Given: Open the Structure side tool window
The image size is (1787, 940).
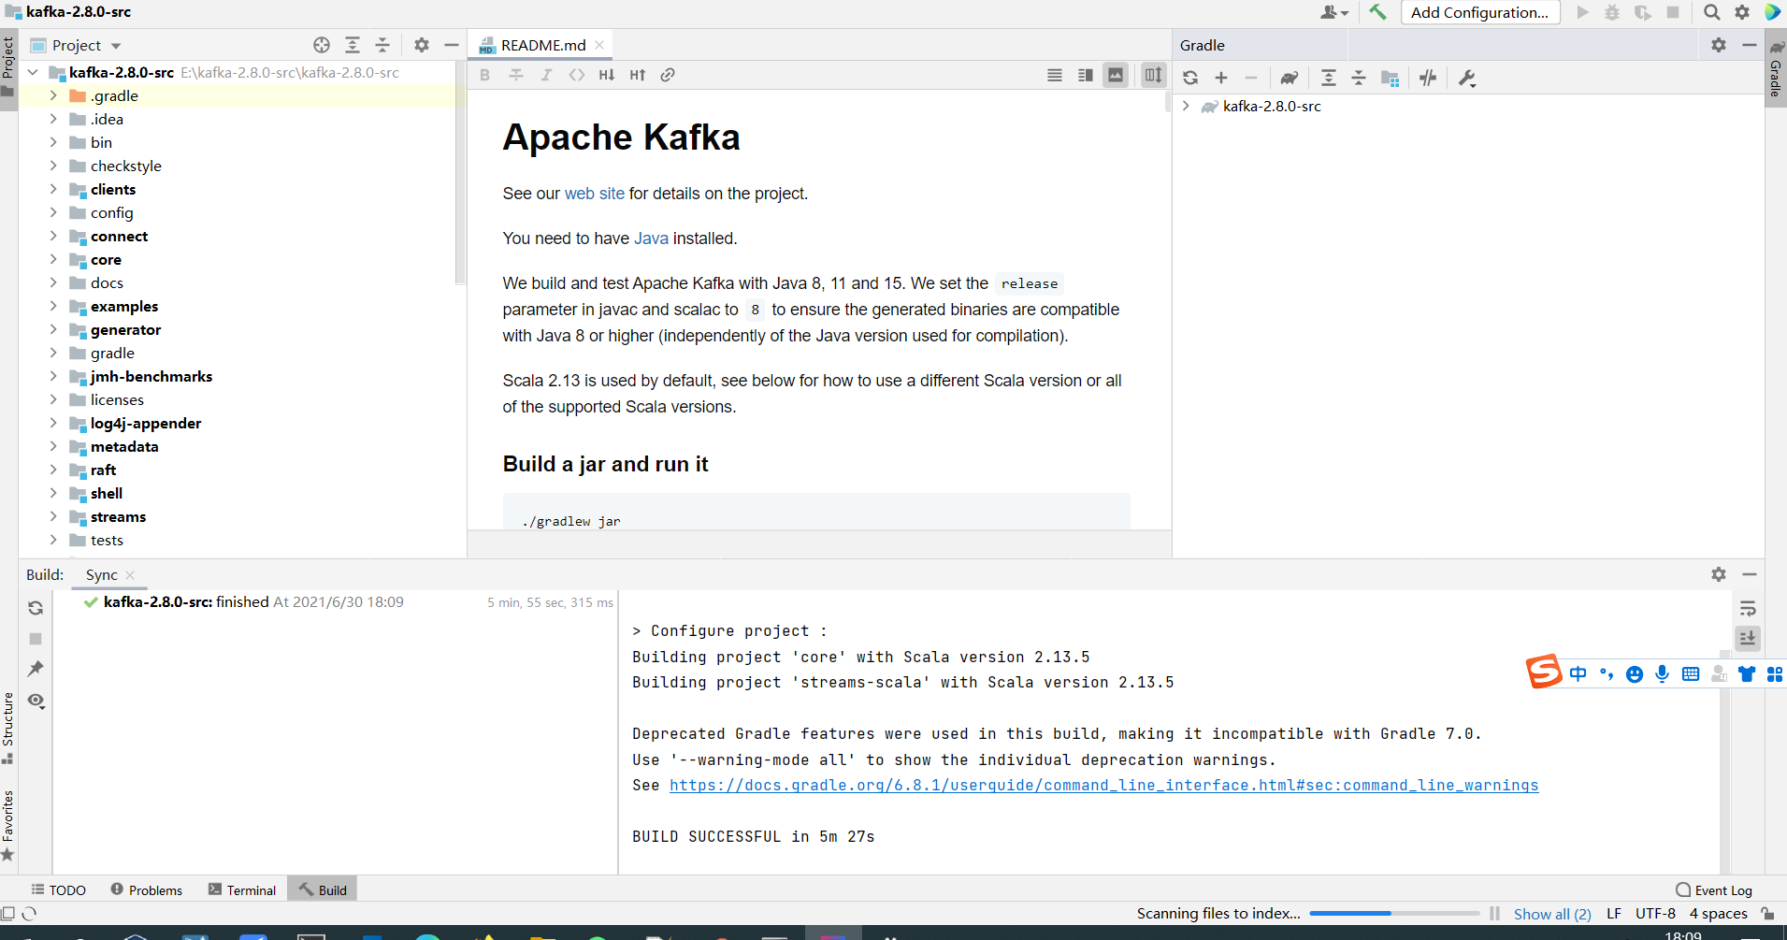Looking at the screenshot, I should click(8, 727).
